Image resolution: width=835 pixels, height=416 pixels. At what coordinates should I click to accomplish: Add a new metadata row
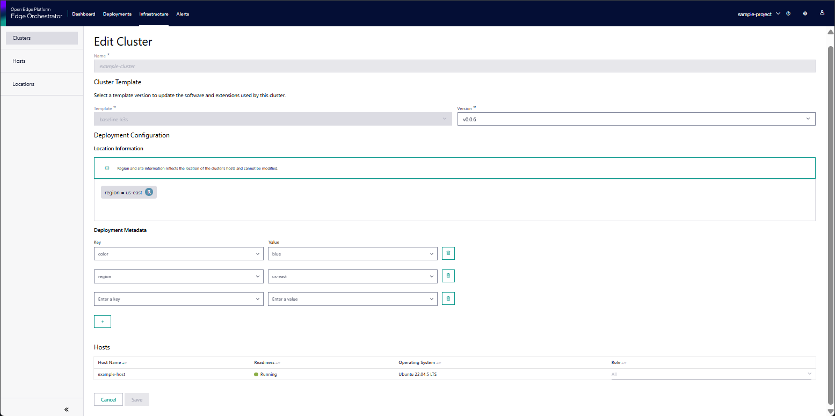point(103,322)
